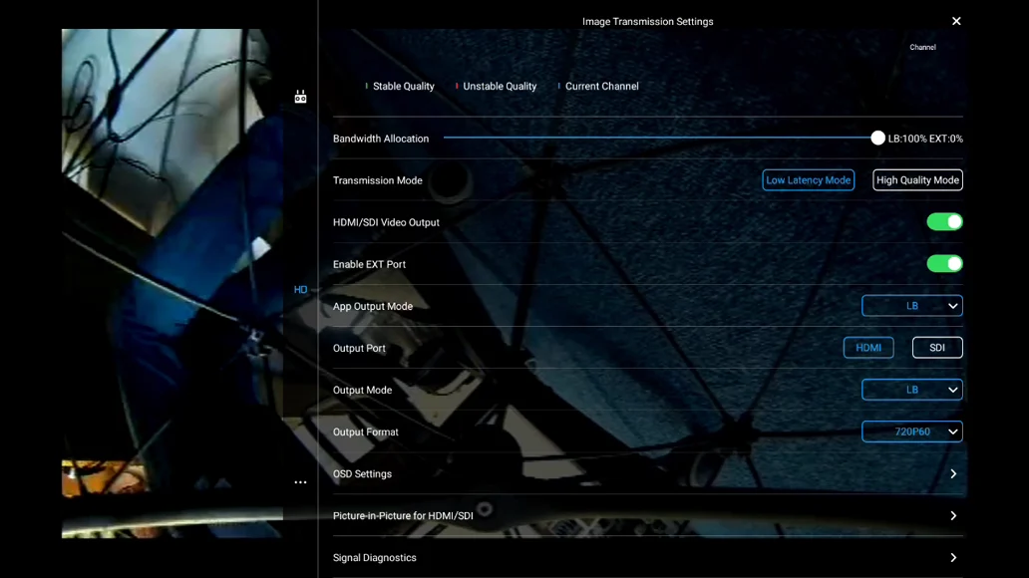
Task: Select the HD image transmission icon
Action: (300, 290)
